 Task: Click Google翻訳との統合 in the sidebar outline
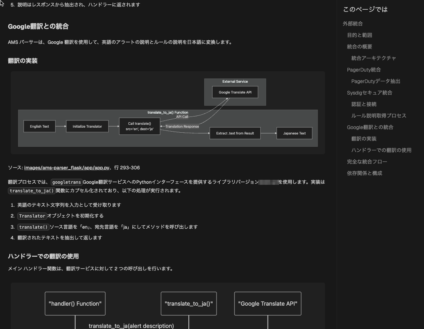pyautogui.click(x=370, y=127)
